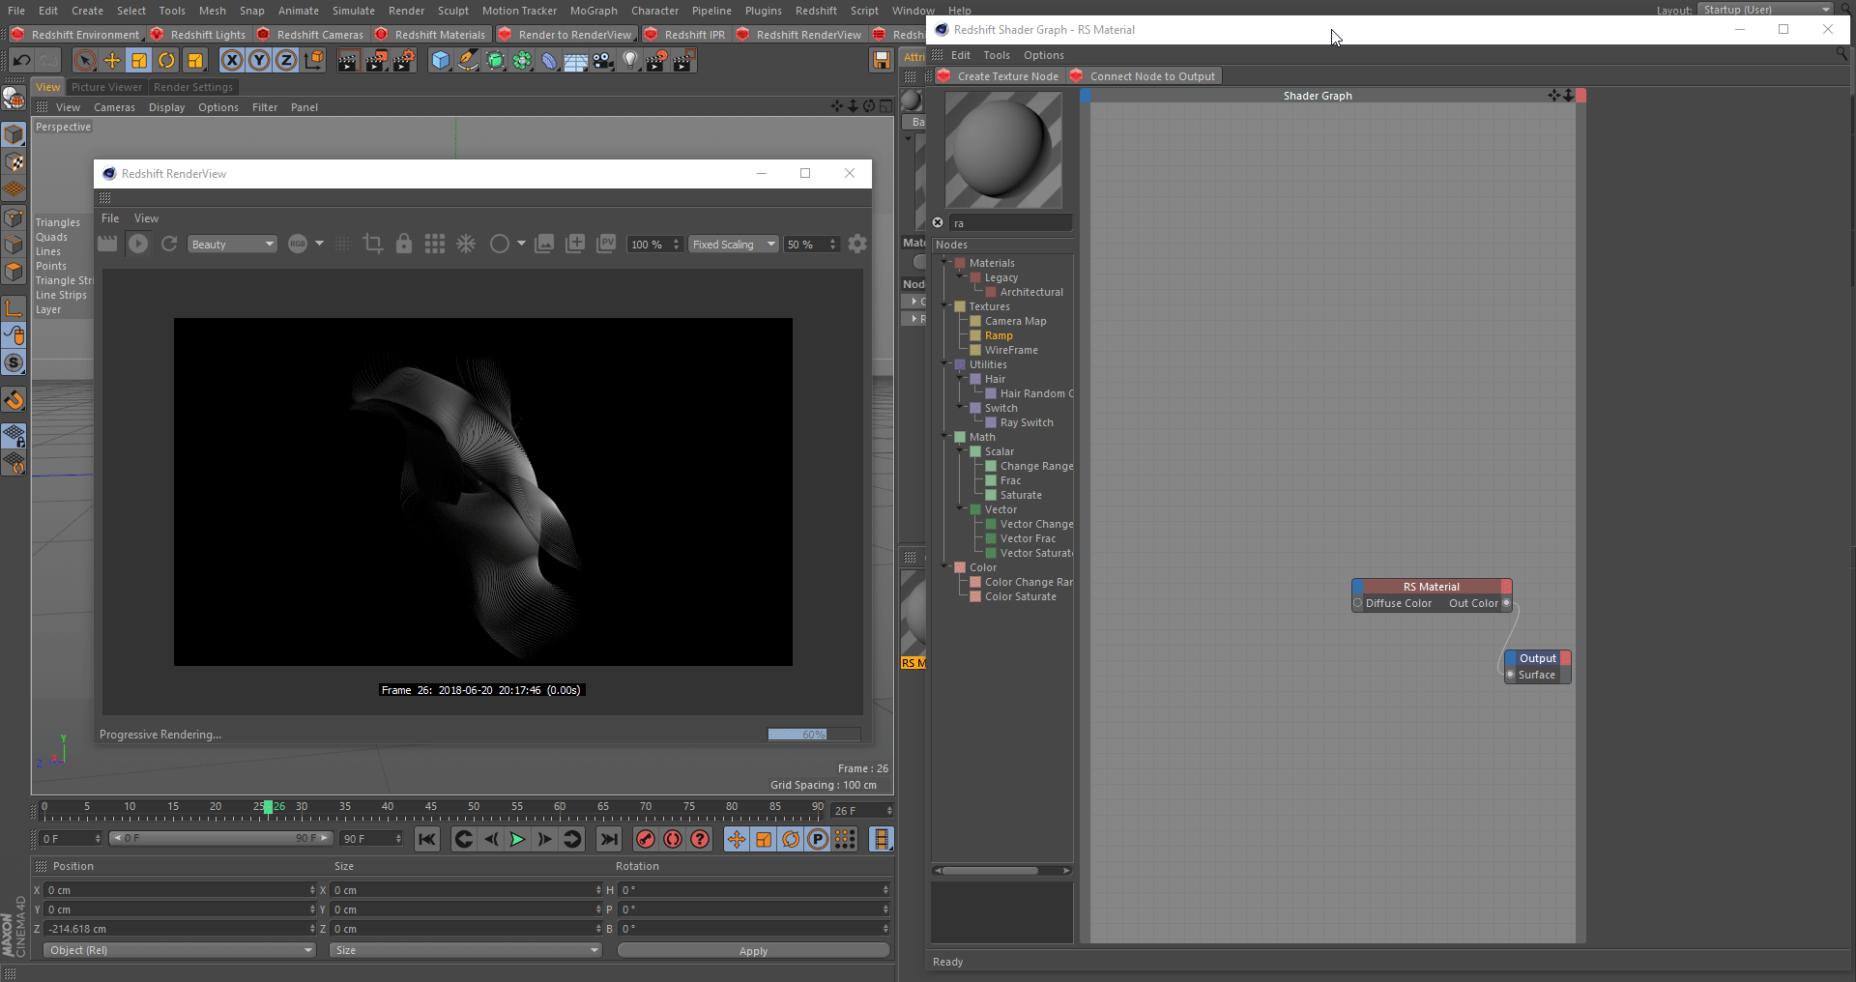Play the timeline animation forward

pyautogui.click(x=517, y=839)
